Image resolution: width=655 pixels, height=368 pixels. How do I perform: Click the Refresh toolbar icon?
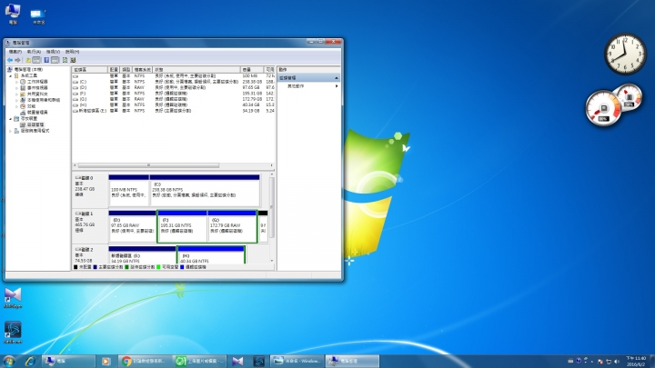[x=65, y=61]
